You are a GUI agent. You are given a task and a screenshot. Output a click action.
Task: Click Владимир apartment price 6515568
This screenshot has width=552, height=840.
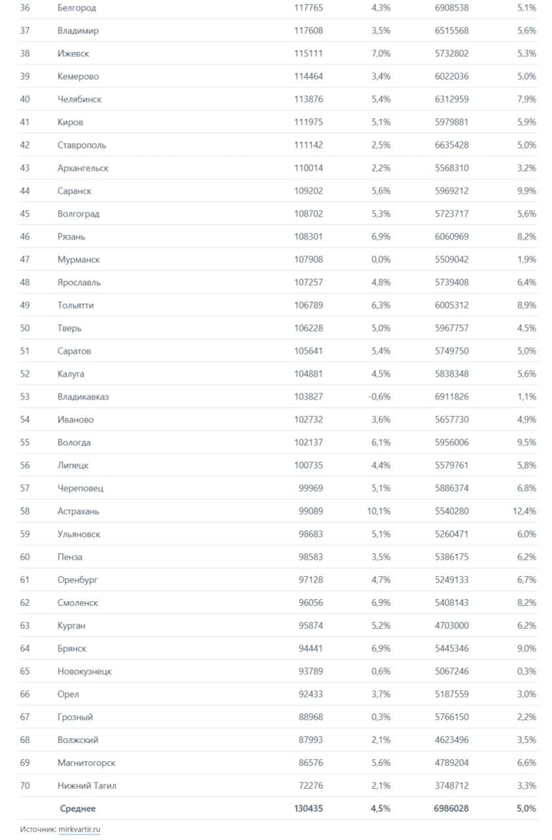coord(452,31)
